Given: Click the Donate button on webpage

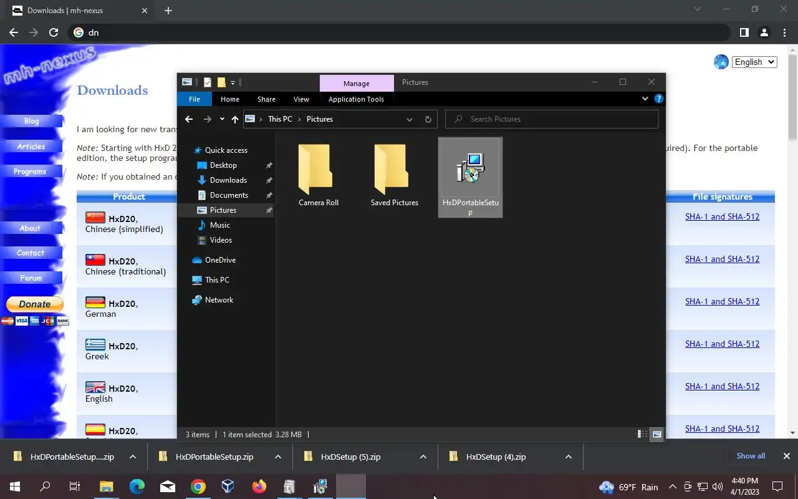Looking at the screenshot, I should (x=35, y=304).
